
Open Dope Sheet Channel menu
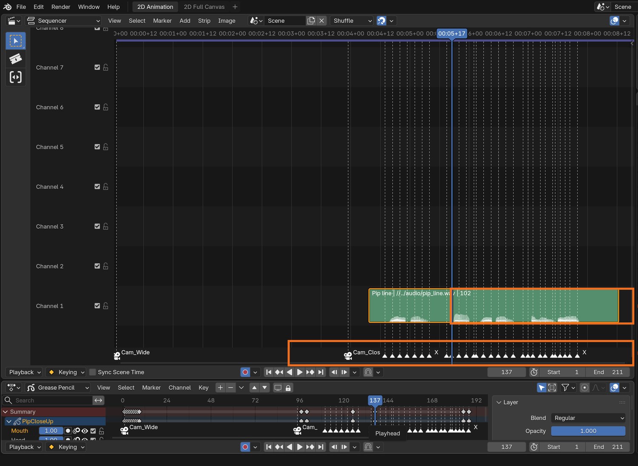(179, 387)
